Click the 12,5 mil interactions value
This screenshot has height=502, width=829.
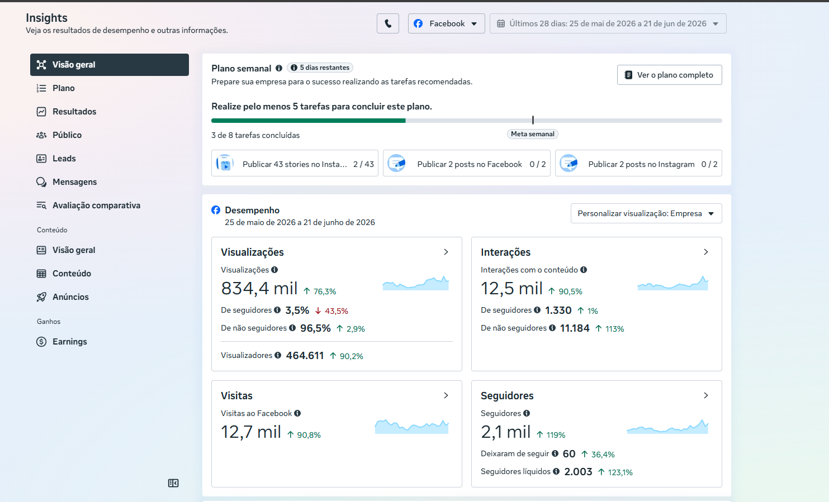[x=511, y=288]
